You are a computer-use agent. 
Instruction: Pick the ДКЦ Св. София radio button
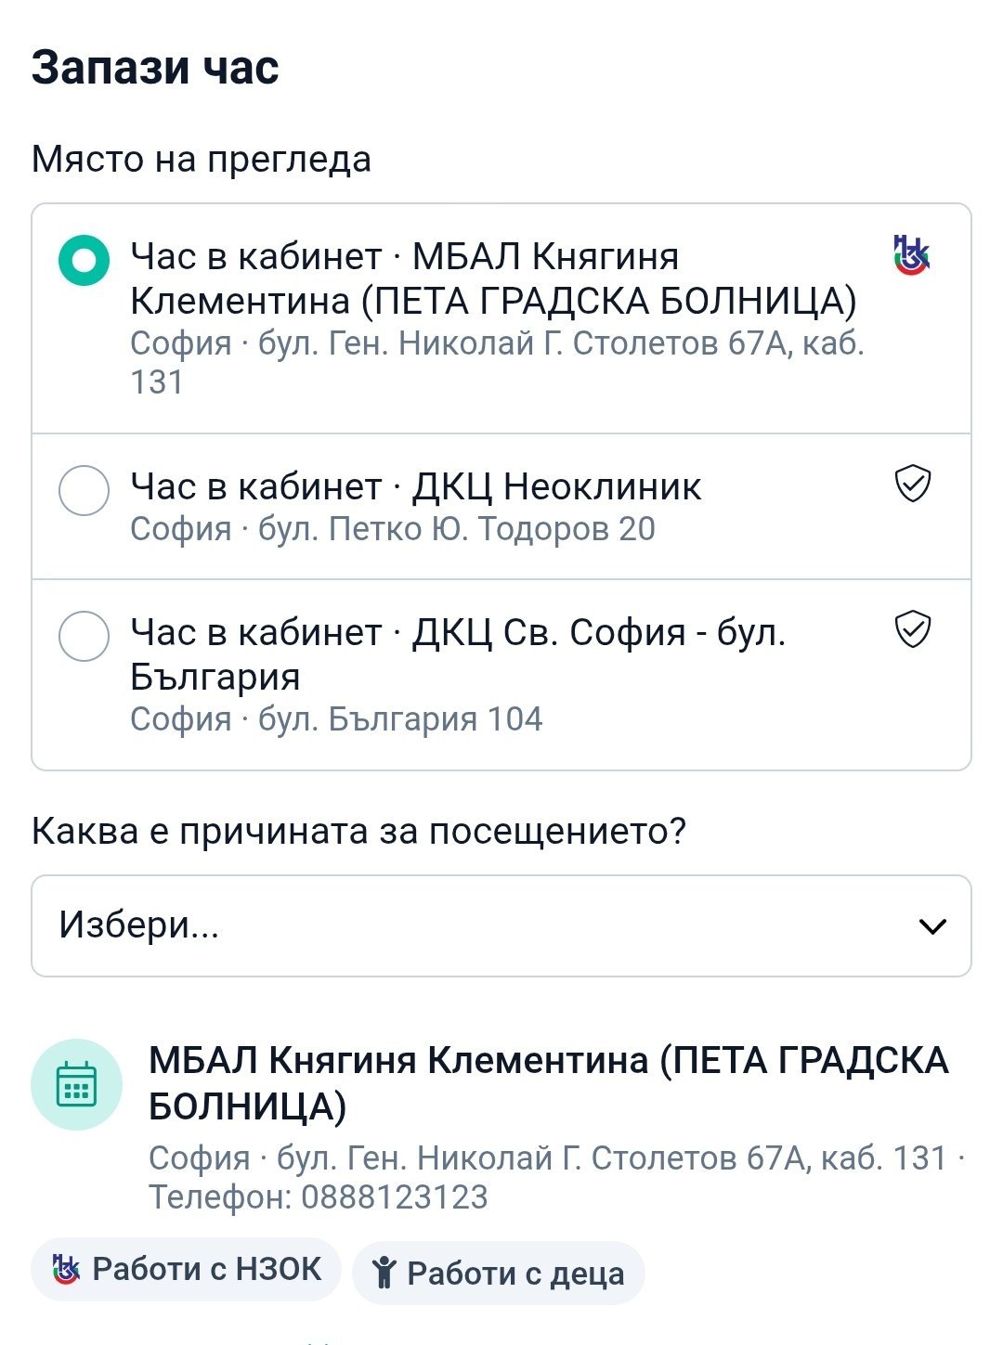[85, 636]
